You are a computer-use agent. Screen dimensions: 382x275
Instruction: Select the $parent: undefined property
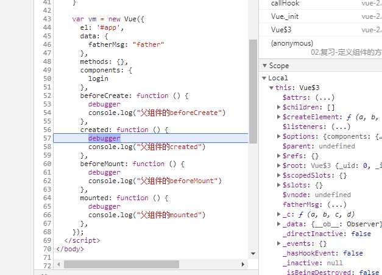(319, 146)
